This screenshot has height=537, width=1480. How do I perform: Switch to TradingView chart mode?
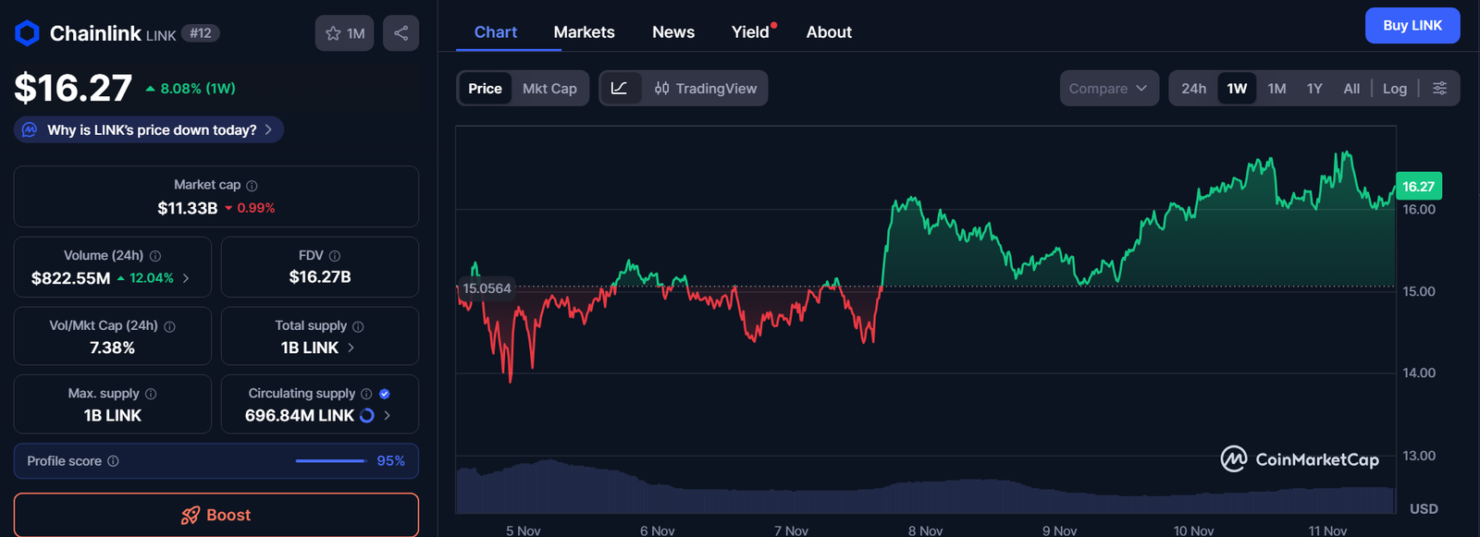click(x=706, y=89)
